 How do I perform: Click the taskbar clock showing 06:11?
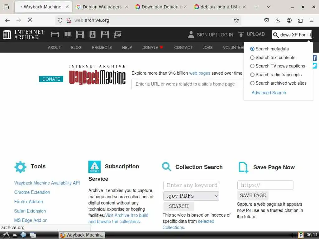click(x=312, y=235)
